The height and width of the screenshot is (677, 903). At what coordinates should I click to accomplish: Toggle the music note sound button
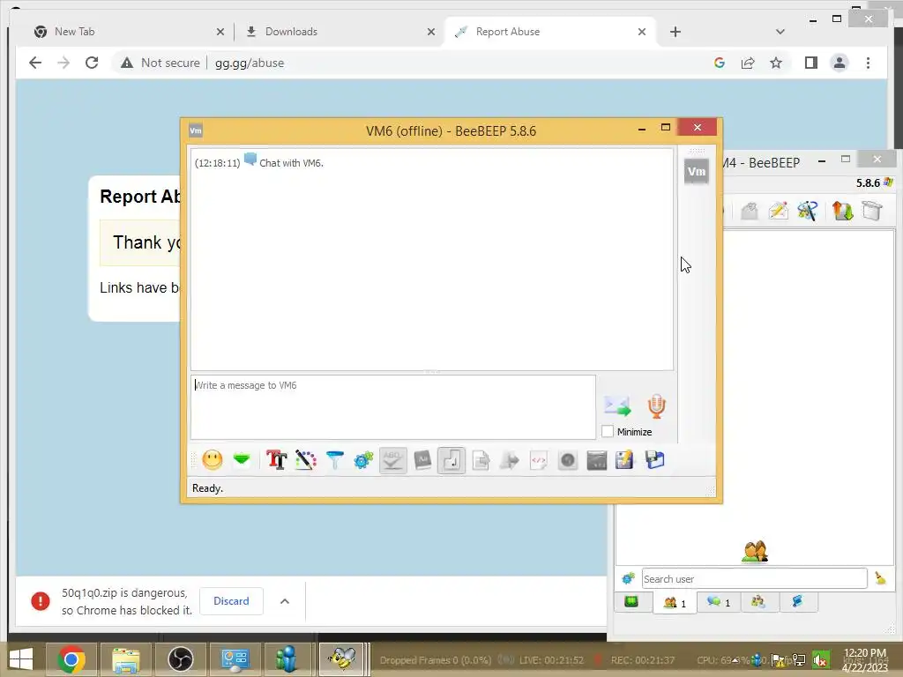(x=451, y=460)
